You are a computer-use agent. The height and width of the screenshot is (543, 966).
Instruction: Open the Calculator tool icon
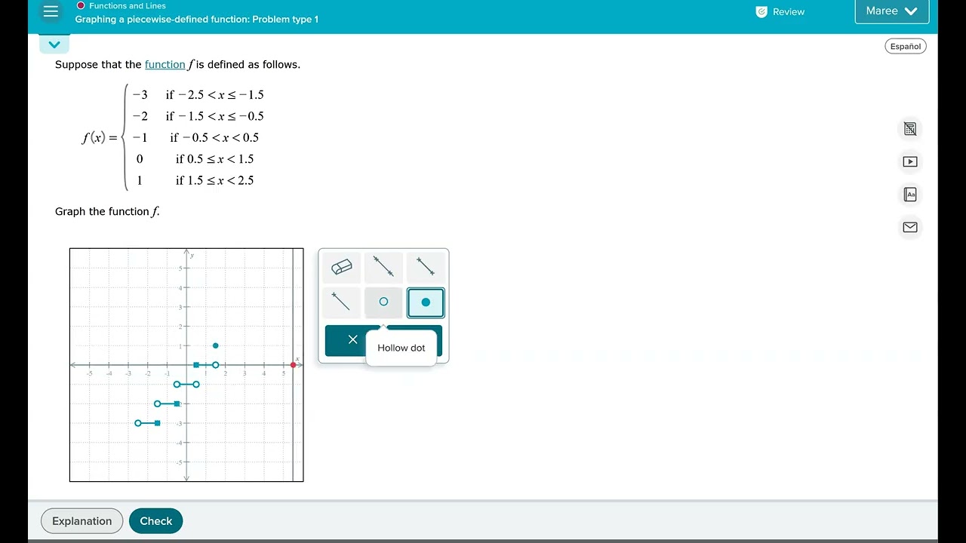(x=910, y=129)
